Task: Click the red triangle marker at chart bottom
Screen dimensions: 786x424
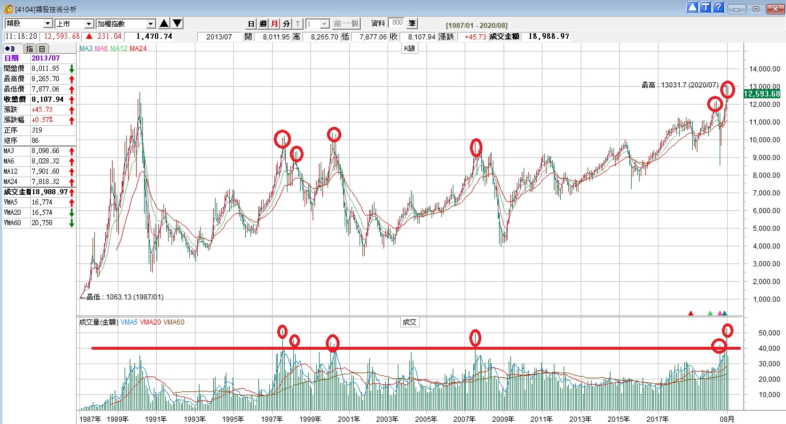Action: point(691,313)
